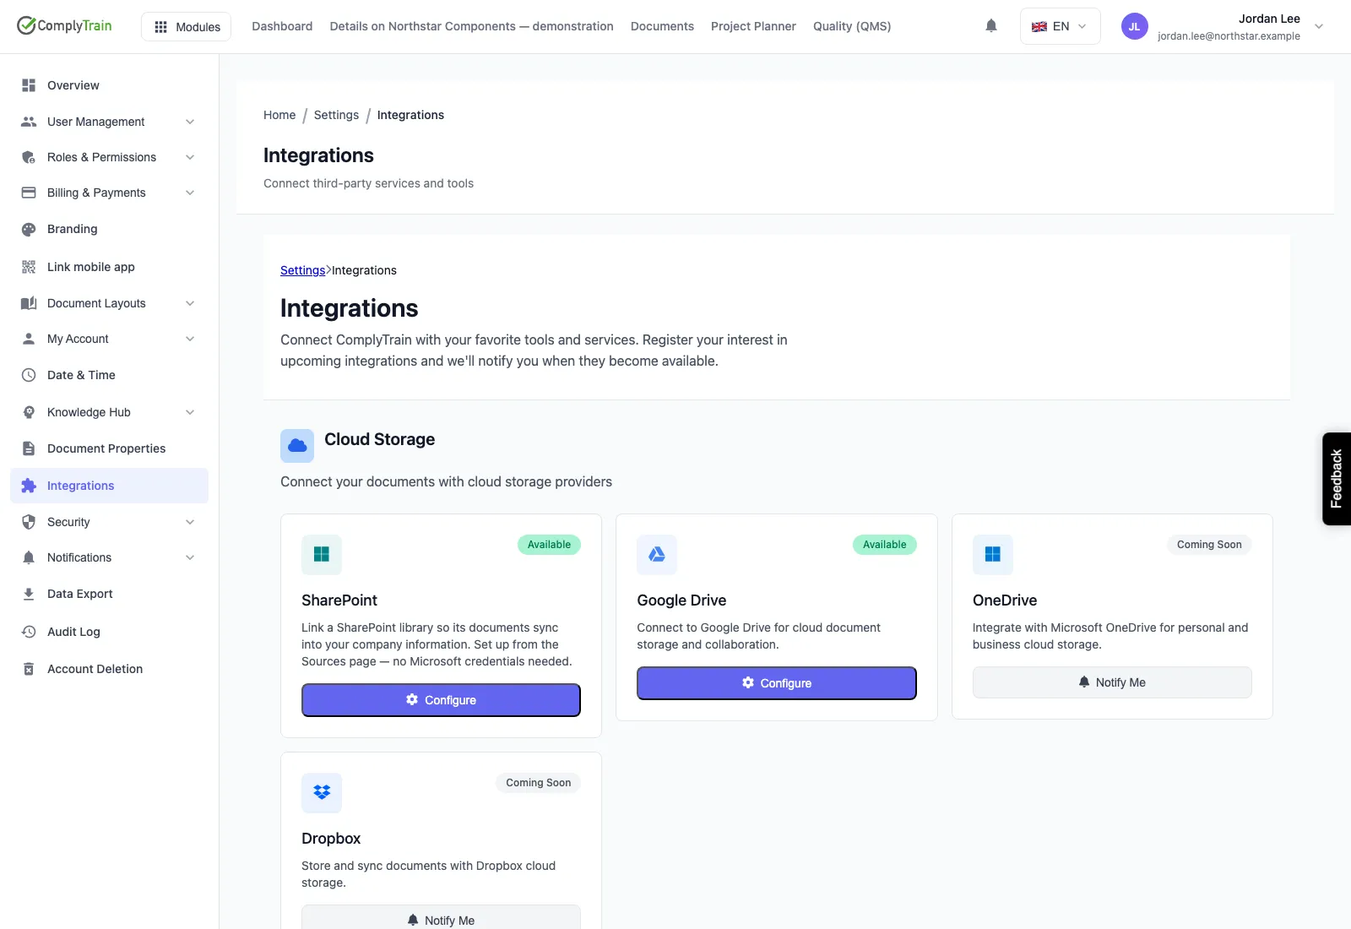Open the Jordan Lee account menu chevron
The image size is (1351, 929).
tap(1319, 26)
